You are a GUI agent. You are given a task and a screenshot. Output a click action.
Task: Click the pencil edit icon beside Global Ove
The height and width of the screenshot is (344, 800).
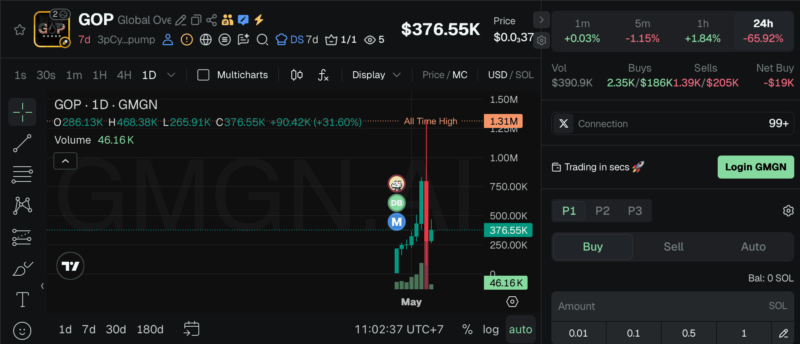point(181,20)
